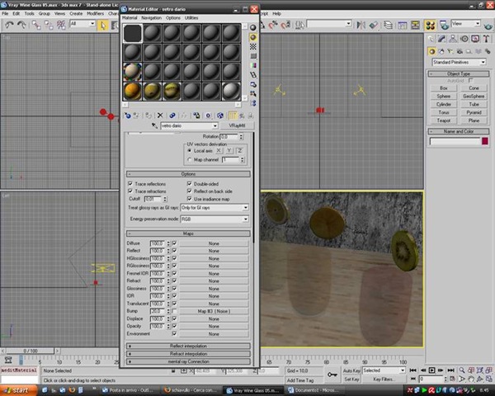Expand mental ray Connection rollout
This screenshot has height=396, width=495.
[188, 361]
